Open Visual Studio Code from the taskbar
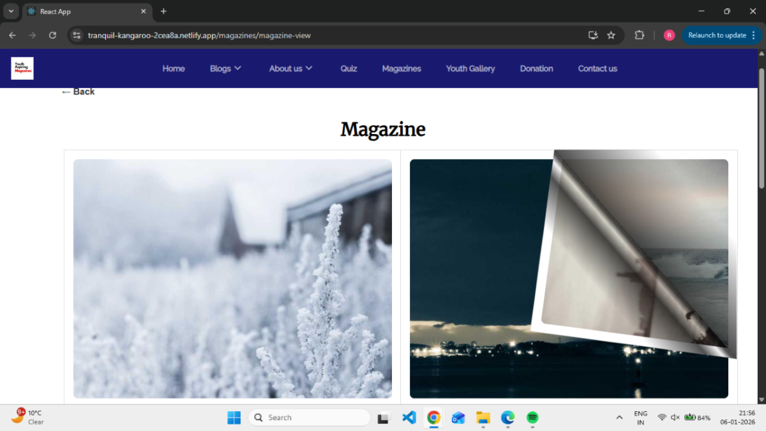The image size is (766, 431). pos(409,418)
